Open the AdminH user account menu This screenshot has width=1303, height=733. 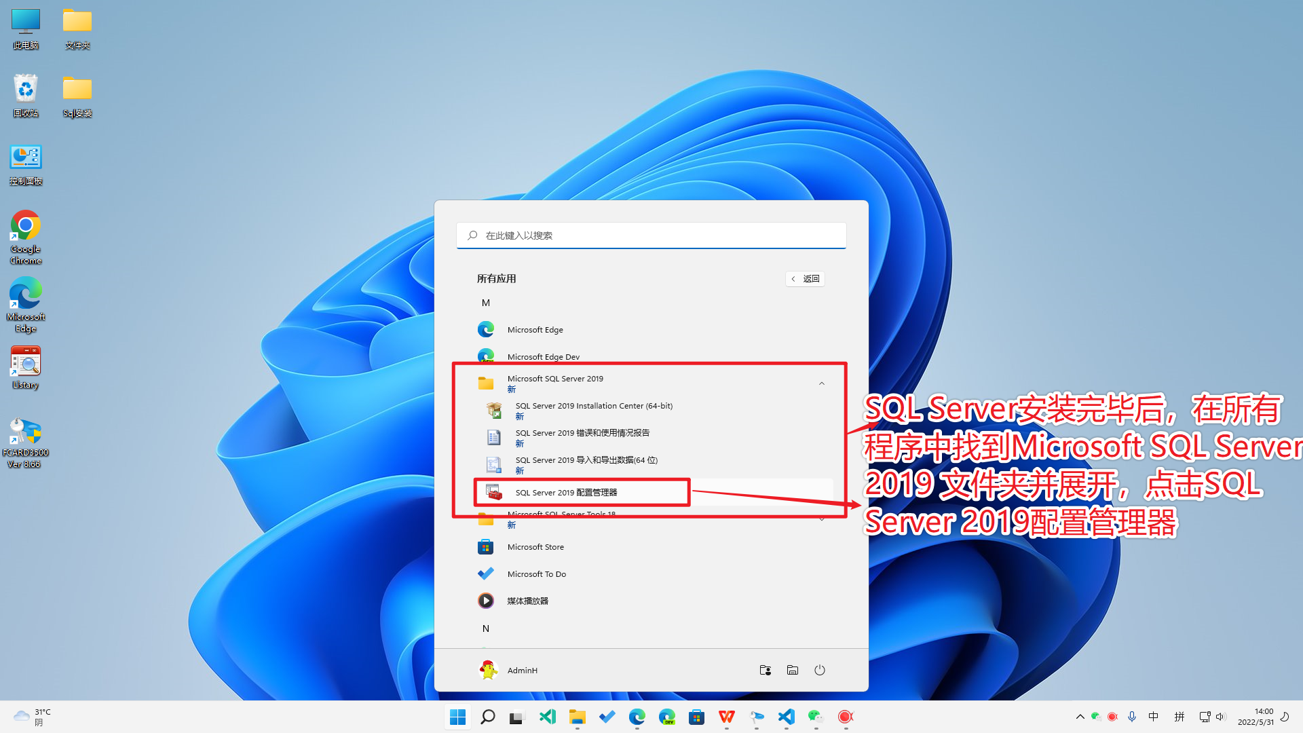pos(508,670)
